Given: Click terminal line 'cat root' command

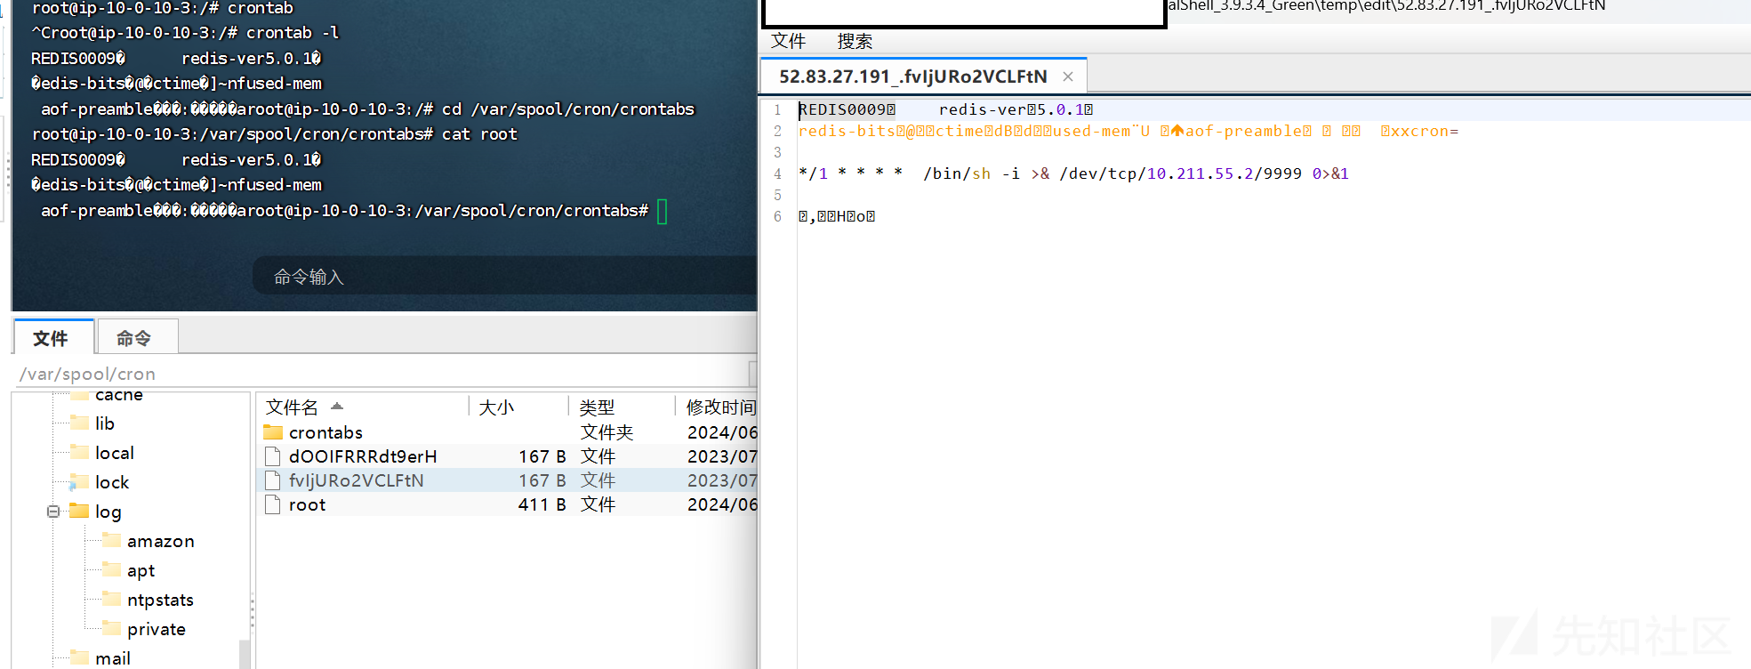Looking at the screenshot, I should [479, 134].
